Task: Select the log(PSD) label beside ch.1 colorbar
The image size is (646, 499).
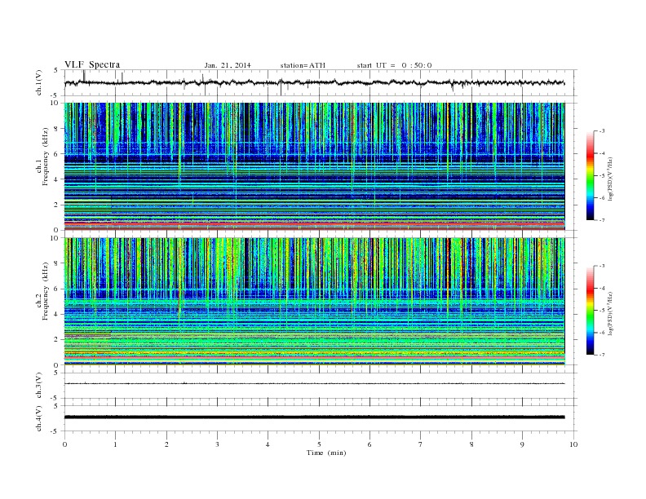Action: coord(610,179)
